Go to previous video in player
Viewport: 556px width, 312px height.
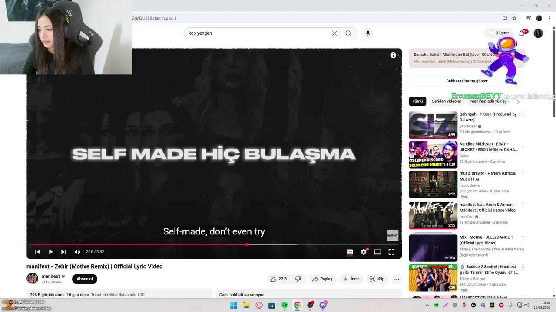[38, 252]
